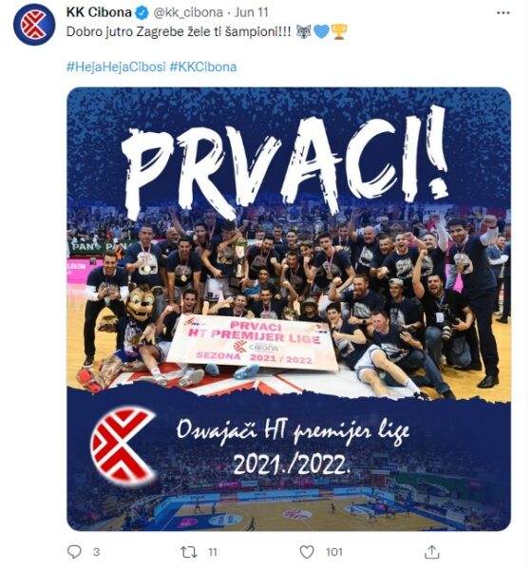Viewport: 532px width, 570px height.
Task: Click the wolf emoji in tweet
Action: (x=304, y=32)
